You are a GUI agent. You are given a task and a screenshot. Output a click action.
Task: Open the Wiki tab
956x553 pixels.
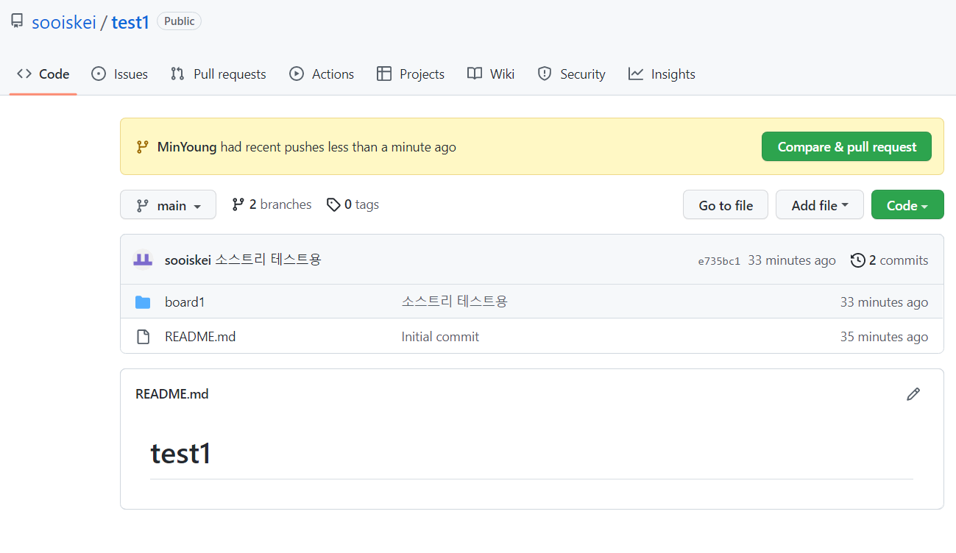(491, 74)
